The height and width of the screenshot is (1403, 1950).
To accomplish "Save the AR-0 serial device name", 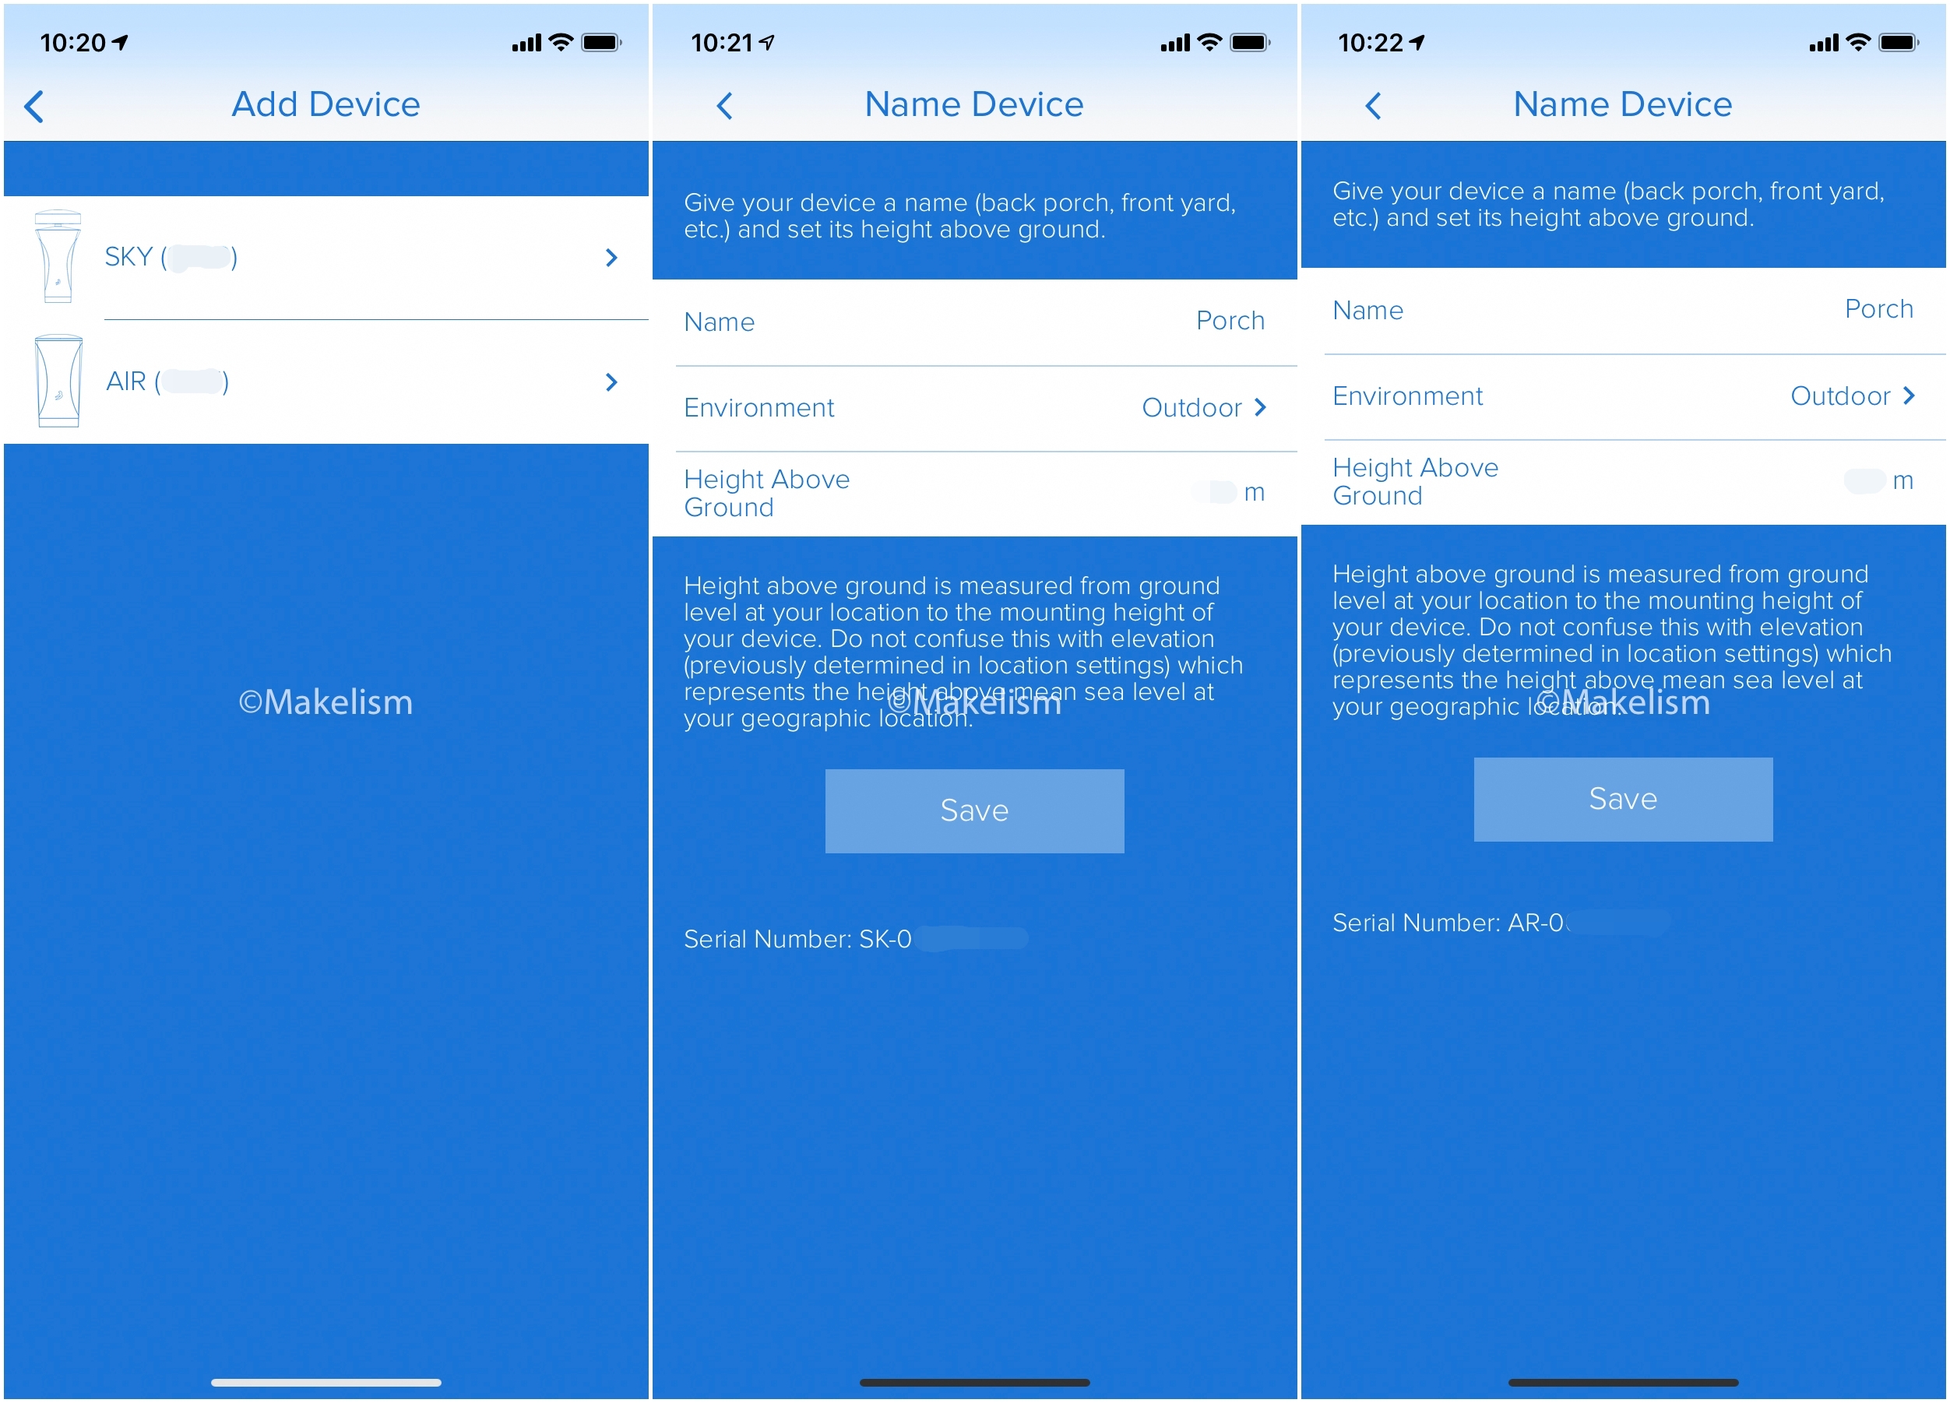I will tap(1622, 800).
